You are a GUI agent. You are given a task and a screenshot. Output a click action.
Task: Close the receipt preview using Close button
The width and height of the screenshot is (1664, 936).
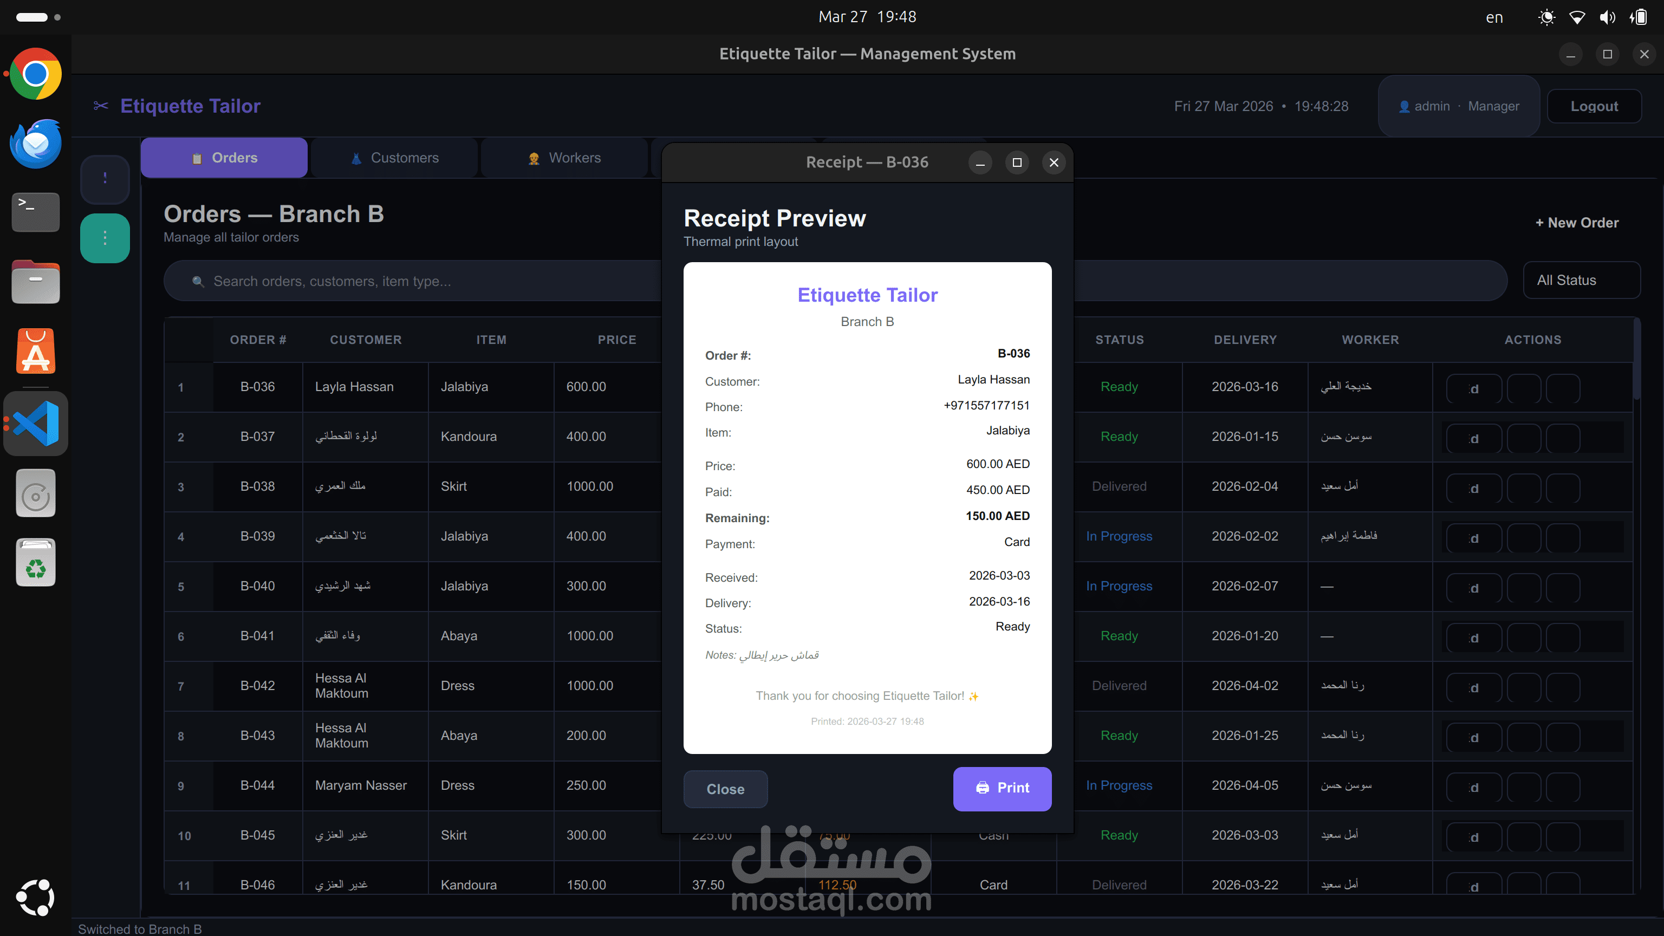pos(725,789)
